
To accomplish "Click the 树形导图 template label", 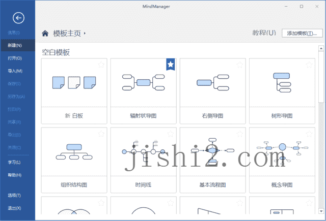I will (282, 115).
